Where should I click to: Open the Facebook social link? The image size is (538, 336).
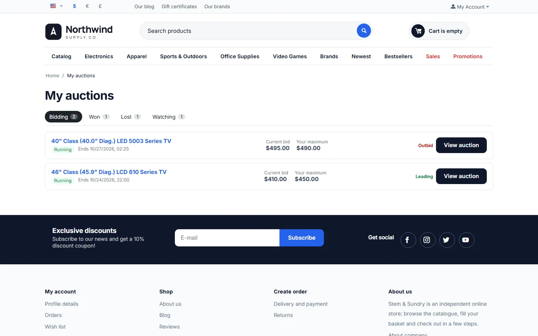(408, 240)
